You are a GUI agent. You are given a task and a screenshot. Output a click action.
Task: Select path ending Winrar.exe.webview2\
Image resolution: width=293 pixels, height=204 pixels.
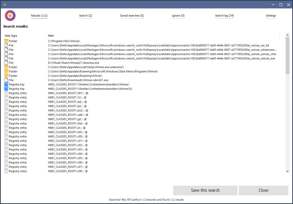86,67
